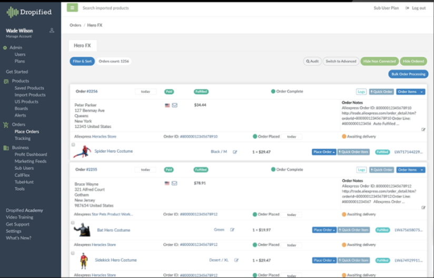This screenshot has width=434, height=278.
Task: Open Sub User Plan link
Action: click(387, 8)
